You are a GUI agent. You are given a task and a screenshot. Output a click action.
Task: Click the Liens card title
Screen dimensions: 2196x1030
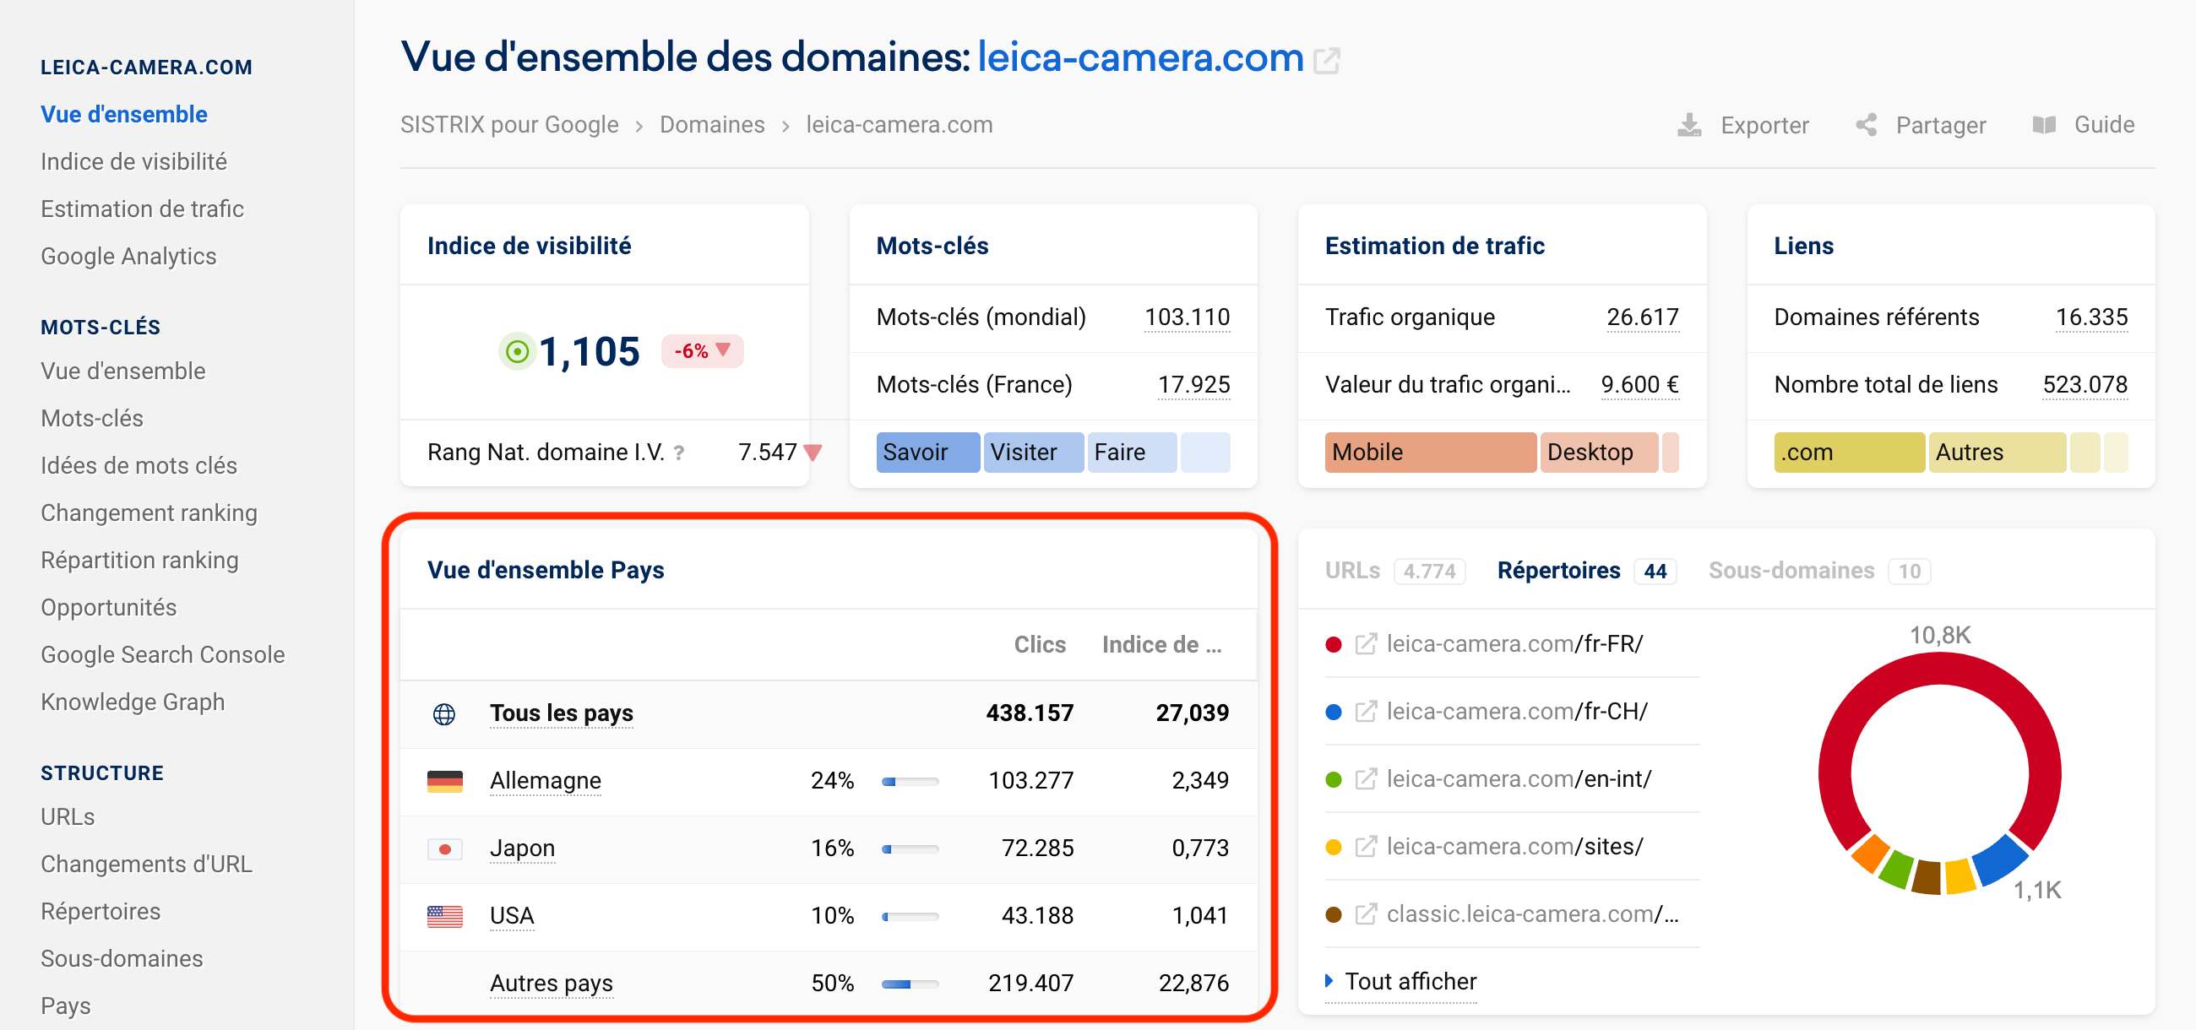point(1804,247)
